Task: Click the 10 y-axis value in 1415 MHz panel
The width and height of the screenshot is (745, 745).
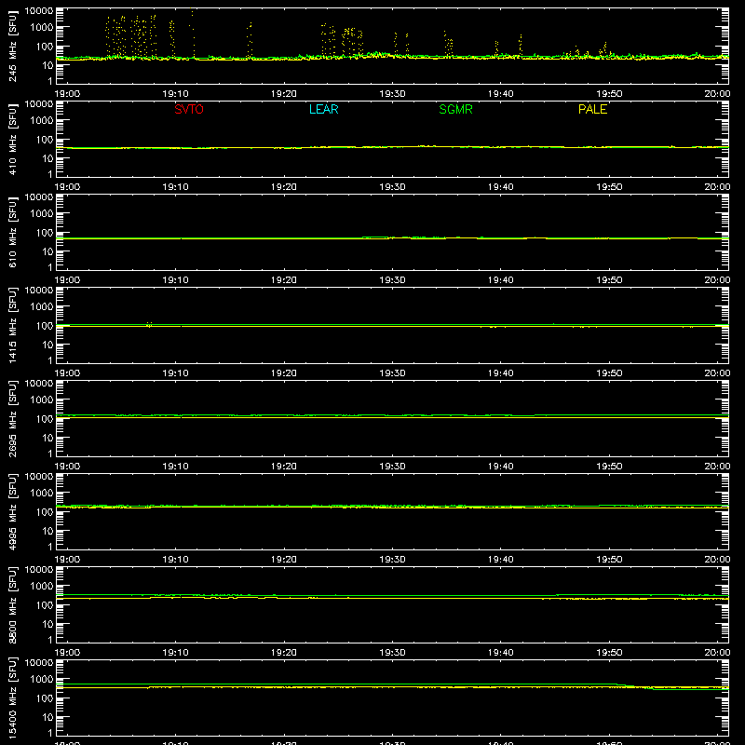Action: click(x=47, y=345)
